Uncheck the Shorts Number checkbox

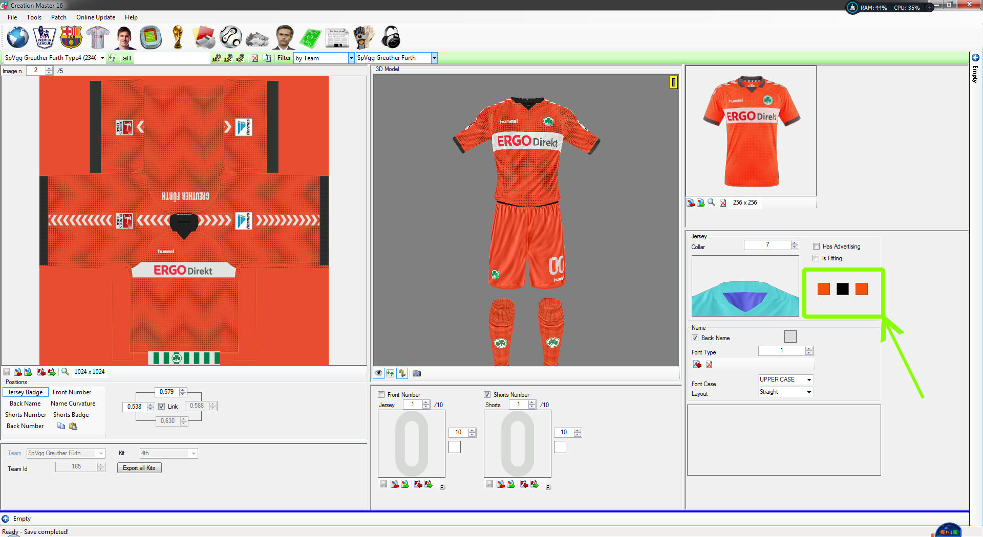coord(487,395)
